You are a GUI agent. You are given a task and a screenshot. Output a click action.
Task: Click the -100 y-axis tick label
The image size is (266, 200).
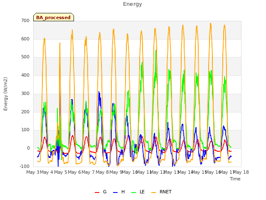click(x=25, y=167)
